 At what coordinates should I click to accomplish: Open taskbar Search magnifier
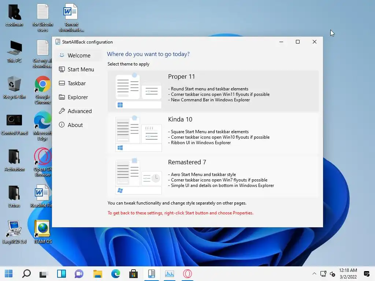pos(26,274)
